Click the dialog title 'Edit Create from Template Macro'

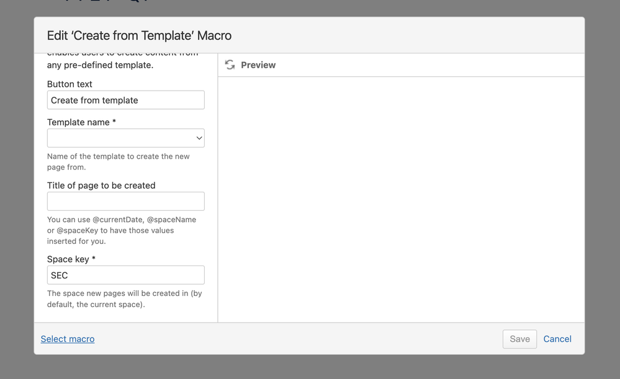coord(139,35)
